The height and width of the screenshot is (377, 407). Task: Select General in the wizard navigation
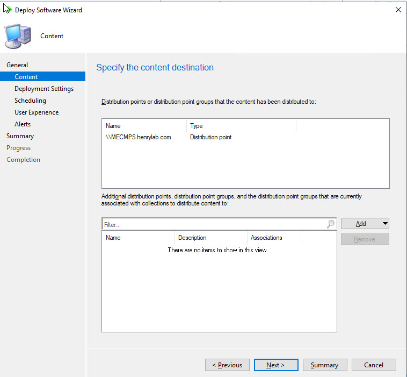pos(17,65)
